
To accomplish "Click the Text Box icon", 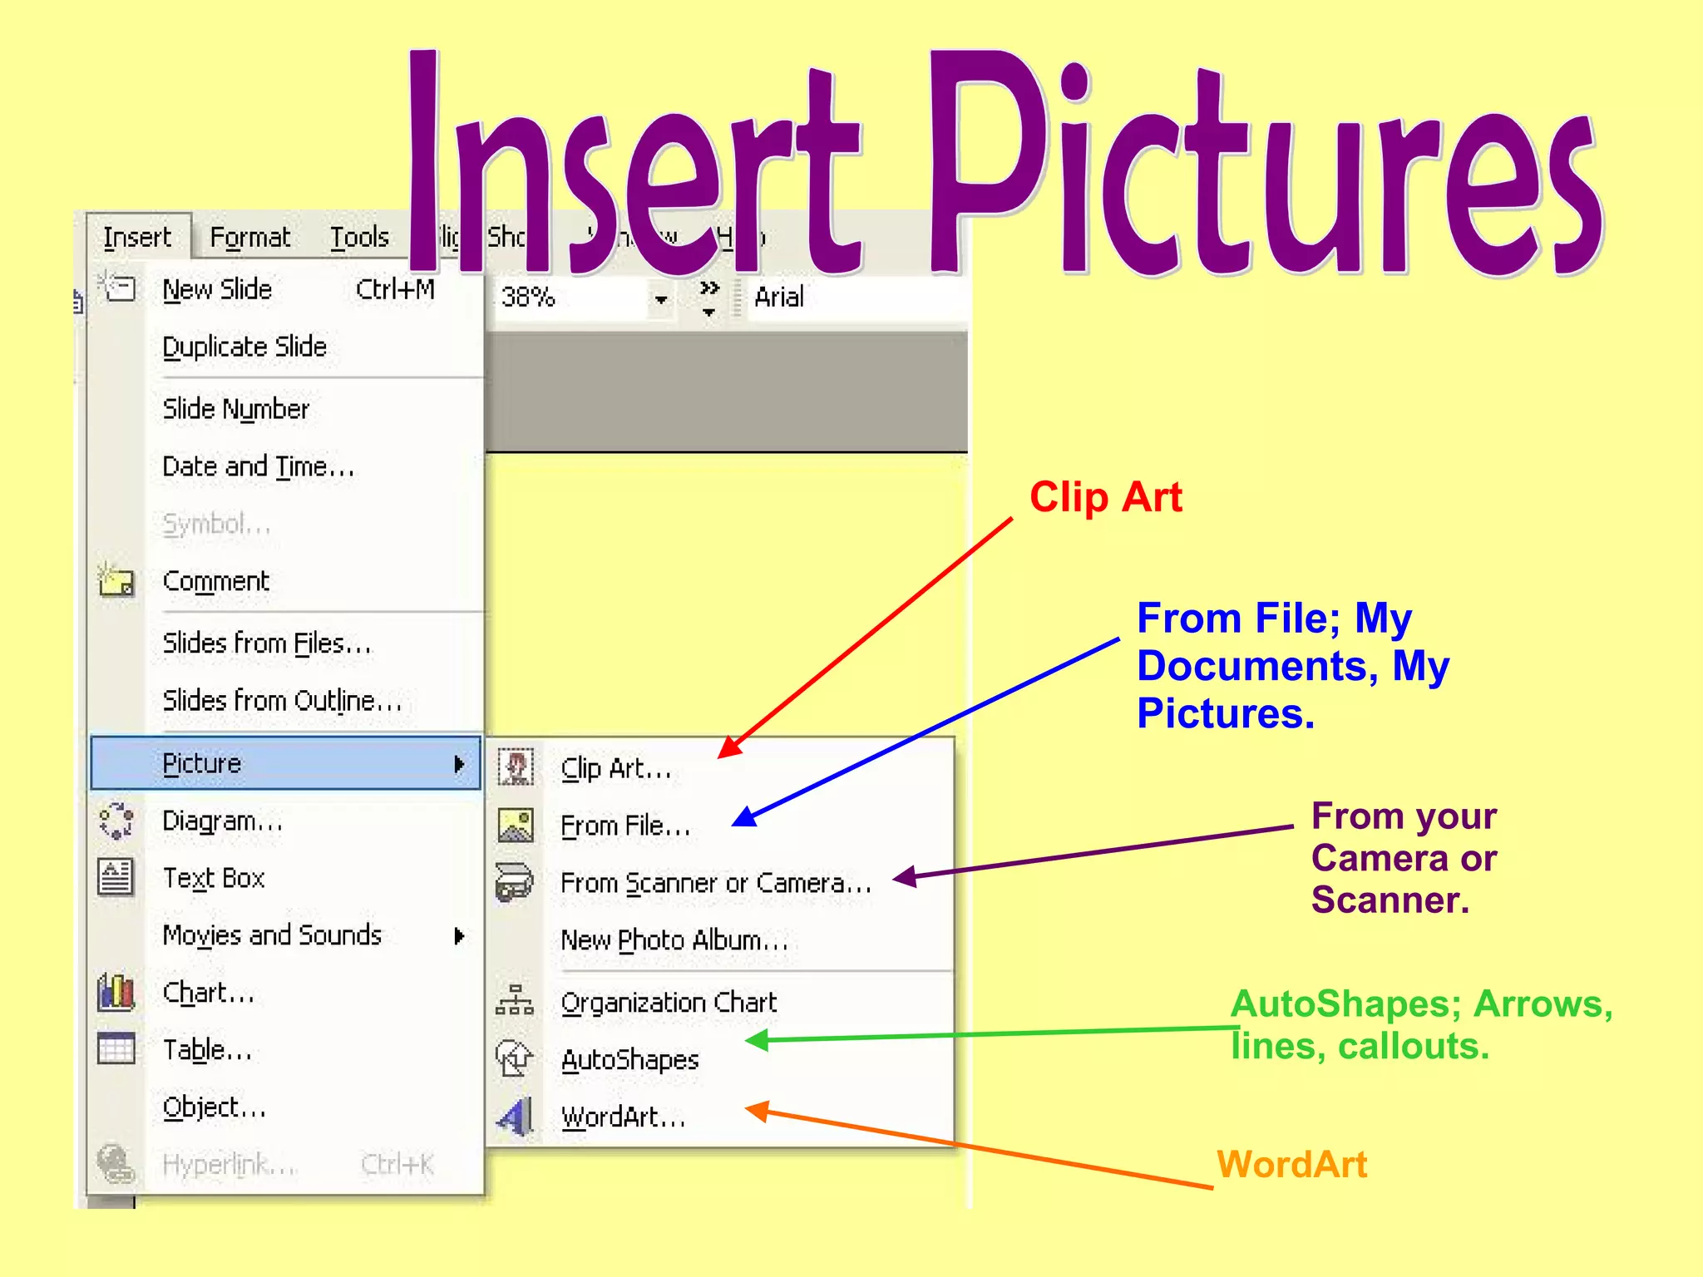I will click(x=116, y=876).
